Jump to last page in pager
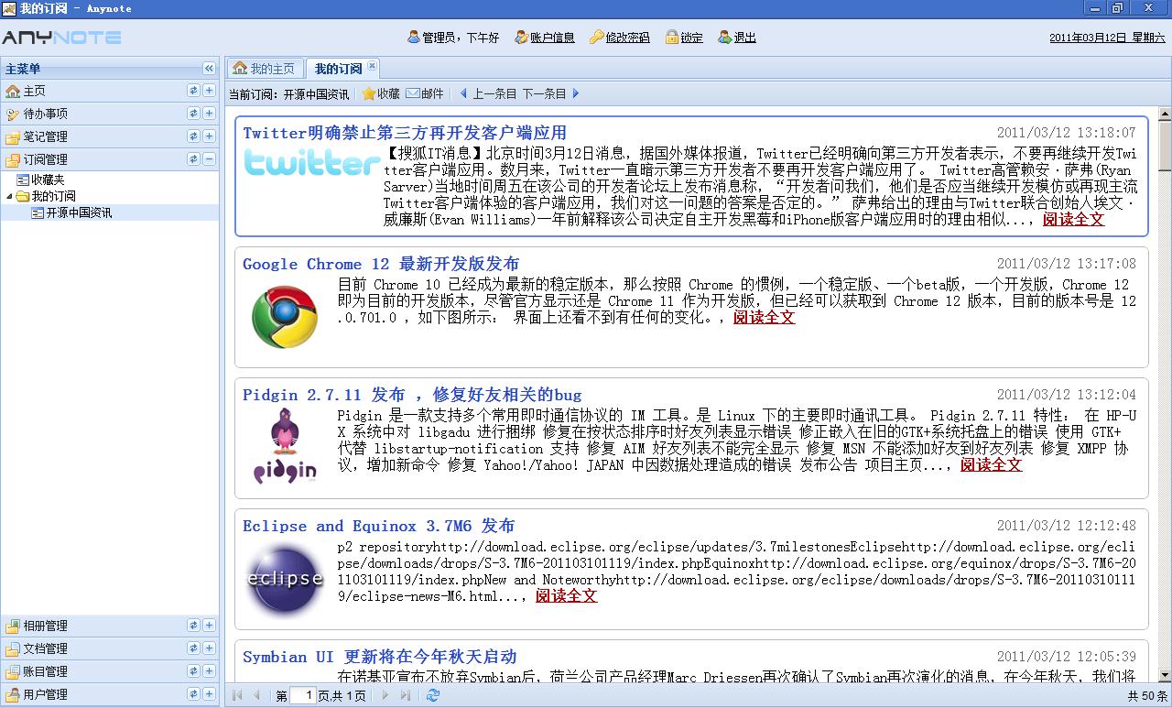The height and width of the screenshot is (708, 1172). (x=406, y=695)
